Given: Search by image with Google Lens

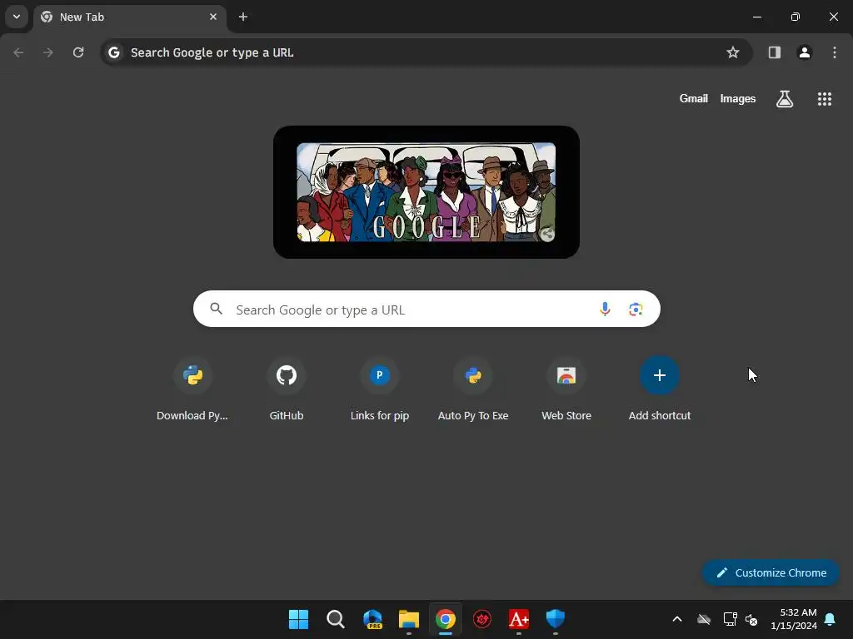Looking at the screenshot, I should tap(636, 310).
